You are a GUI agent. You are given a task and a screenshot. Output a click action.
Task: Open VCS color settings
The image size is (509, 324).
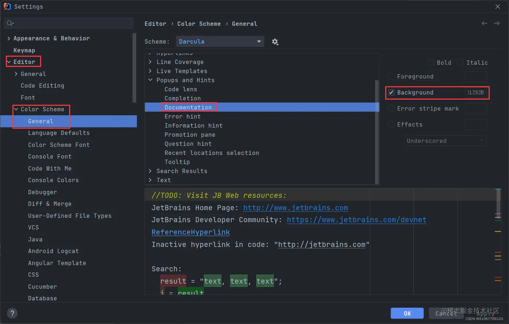click(33, 227)
